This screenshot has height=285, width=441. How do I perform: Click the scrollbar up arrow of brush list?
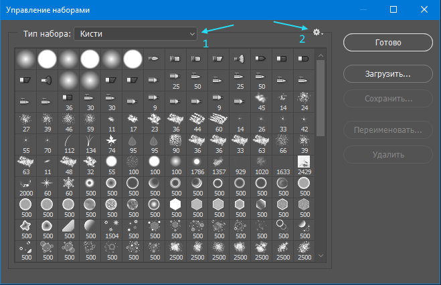point(321,55)
